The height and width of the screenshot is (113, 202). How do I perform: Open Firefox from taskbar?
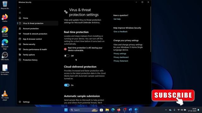point(119,110)
